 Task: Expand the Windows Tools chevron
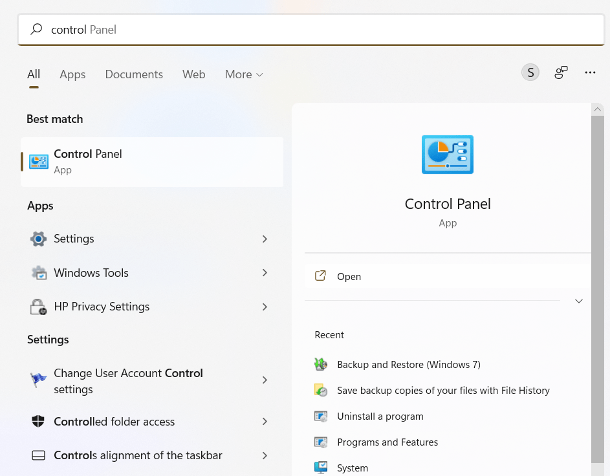click(x=265, y=273)
